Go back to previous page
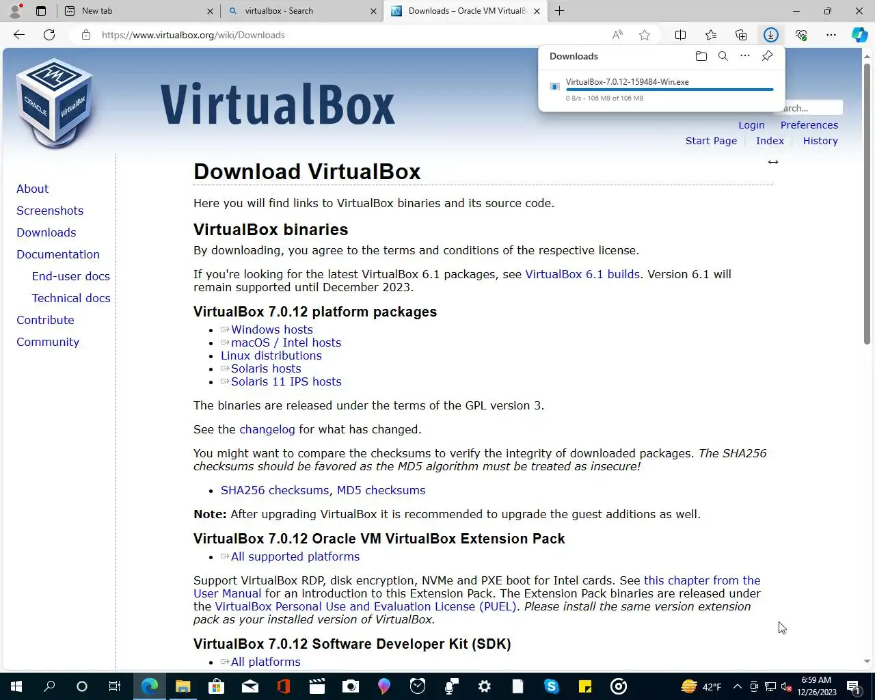Viewport: 875px width, 700px height. 19,35
